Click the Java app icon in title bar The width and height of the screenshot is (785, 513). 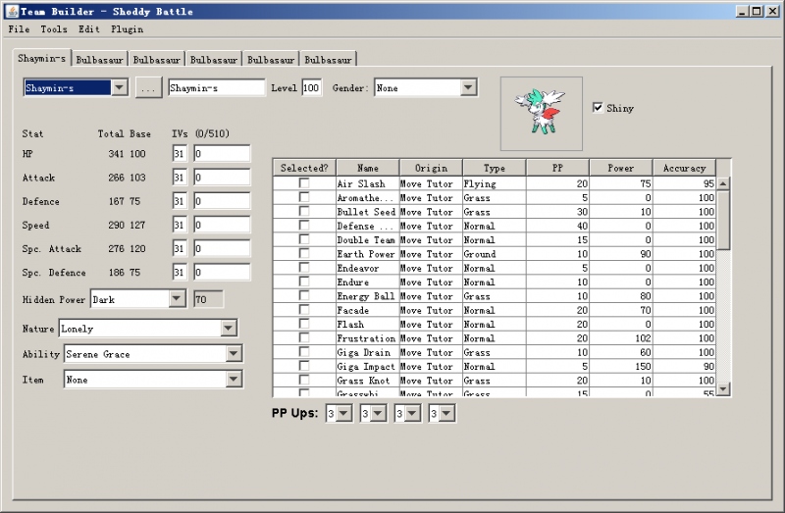click(12, 11)
